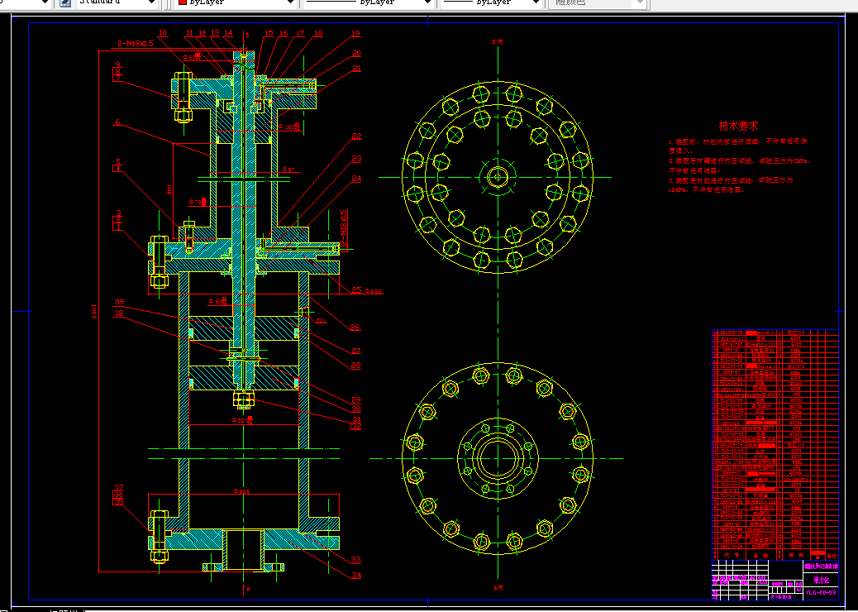Click the 备注 header cell in parts list
Viewport: 858px width, 612px height.
click(x=832, y=556)
